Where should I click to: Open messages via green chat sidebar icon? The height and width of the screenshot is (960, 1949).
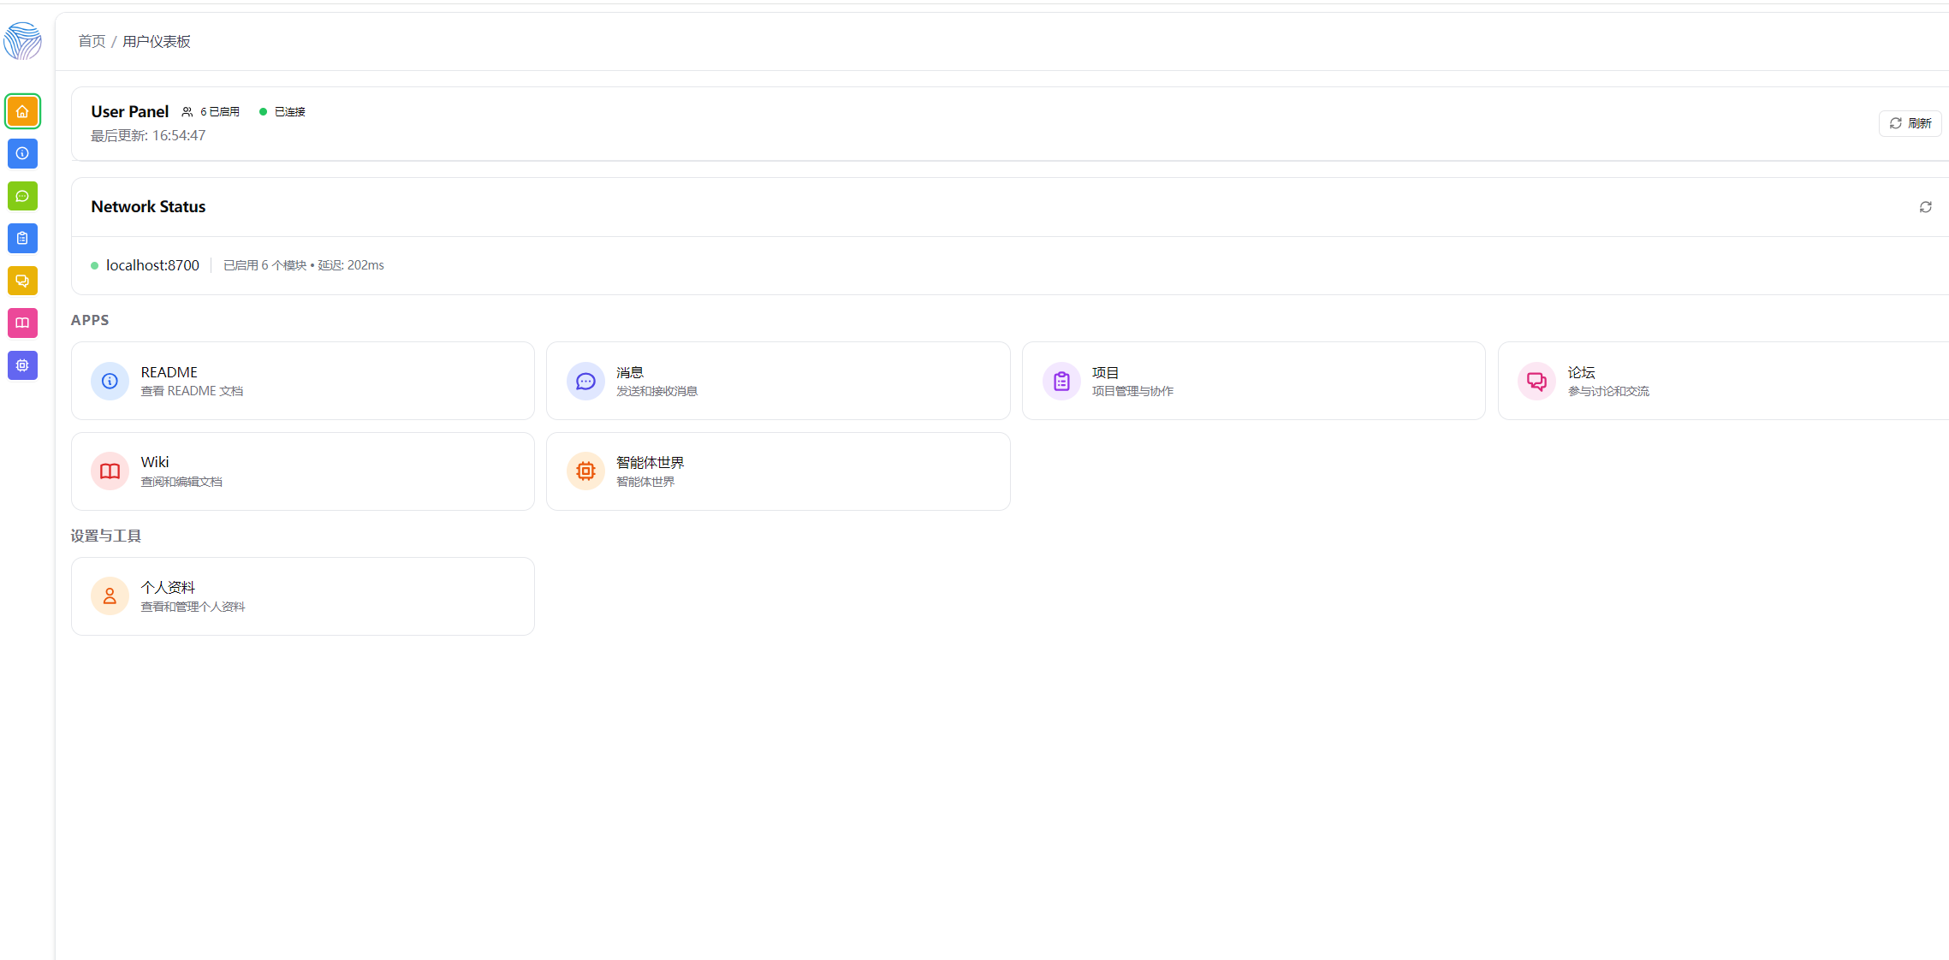click(x=22, y=196)
